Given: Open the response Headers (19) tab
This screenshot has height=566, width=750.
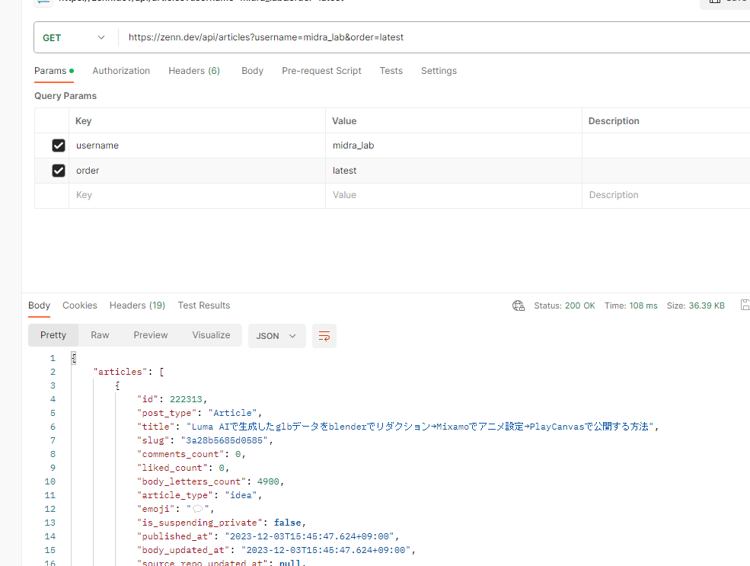Looking at the screenshot, I should [x=137, y=305].
